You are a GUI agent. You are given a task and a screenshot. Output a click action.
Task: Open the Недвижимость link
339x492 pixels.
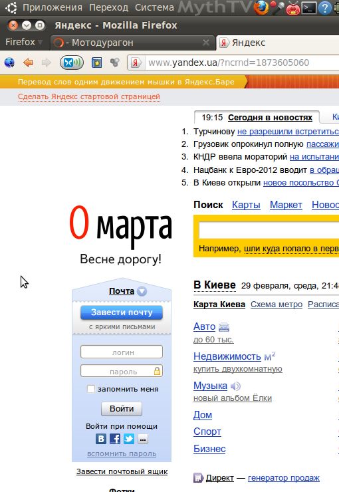pos(227,356)
